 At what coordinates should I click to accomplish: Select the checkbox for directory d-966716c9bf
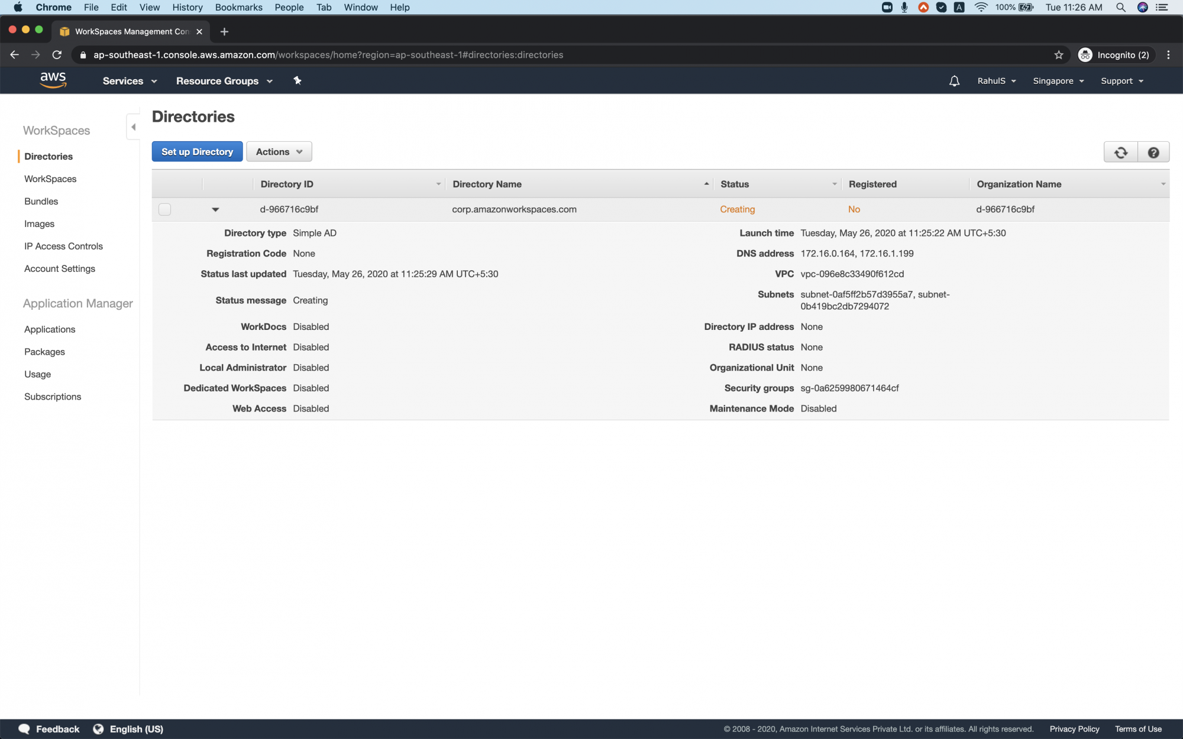point(164,209)
